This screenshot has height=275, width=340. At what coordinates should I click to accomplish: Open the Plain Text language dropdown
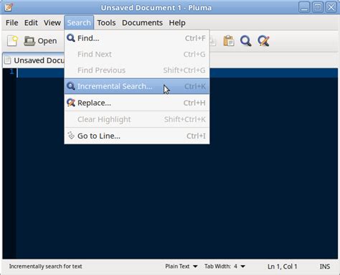[181, 266]
